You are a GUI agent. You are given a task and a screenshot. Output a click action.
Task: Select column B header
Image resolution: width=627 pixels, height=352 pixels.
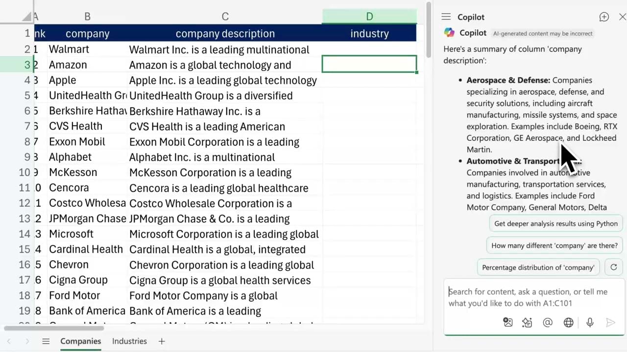coord(87,17)
